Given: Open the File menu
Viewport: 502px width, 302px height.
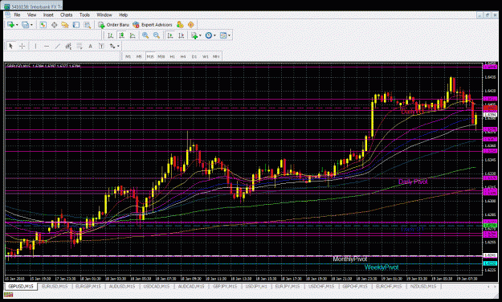Looking at the screenshot, I should [x=17, y=14].
